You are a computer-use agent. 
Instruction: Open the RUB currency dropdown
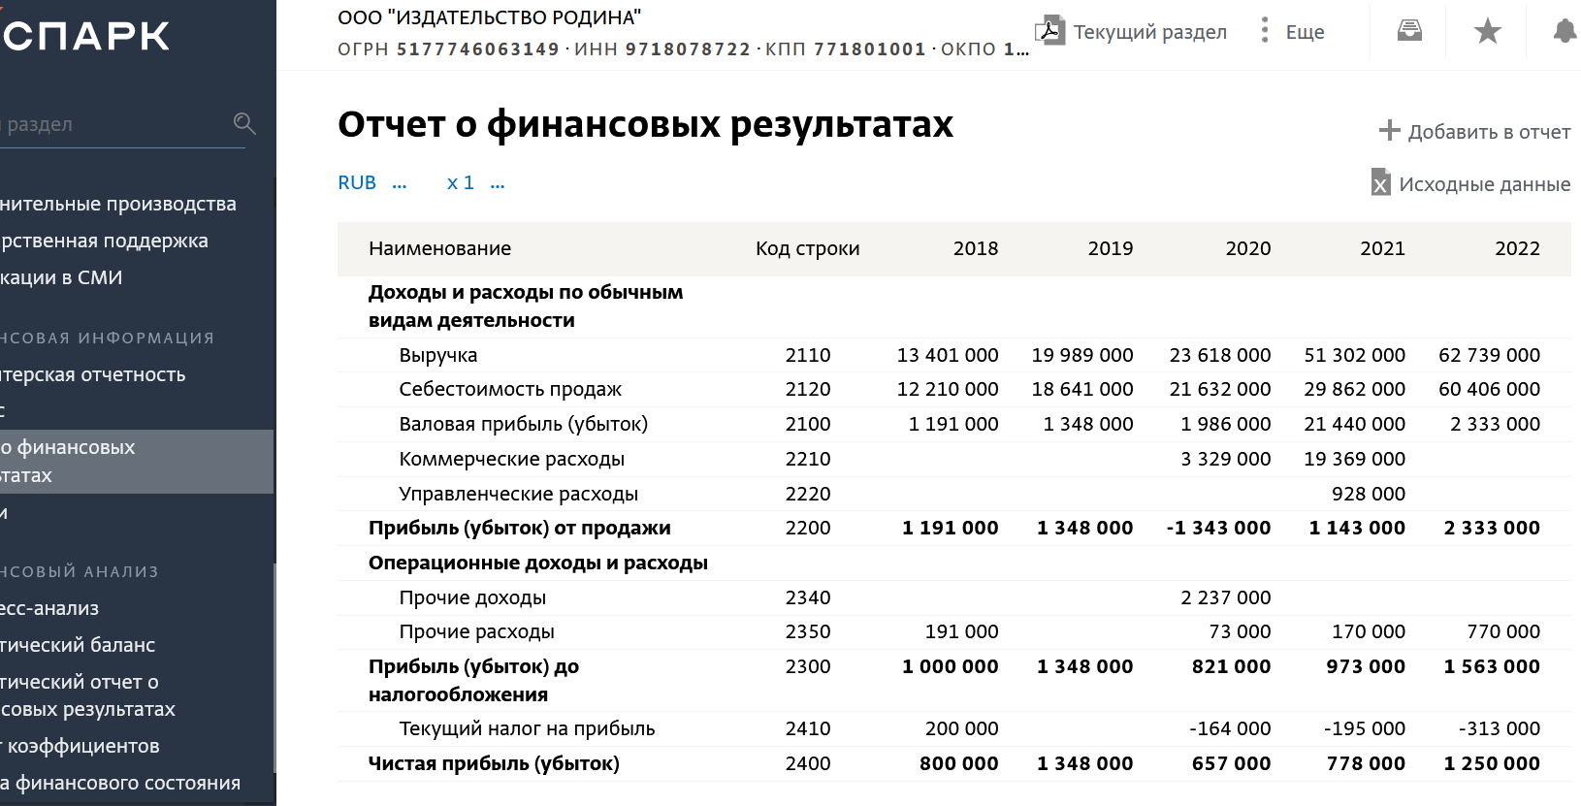point(371,182)
